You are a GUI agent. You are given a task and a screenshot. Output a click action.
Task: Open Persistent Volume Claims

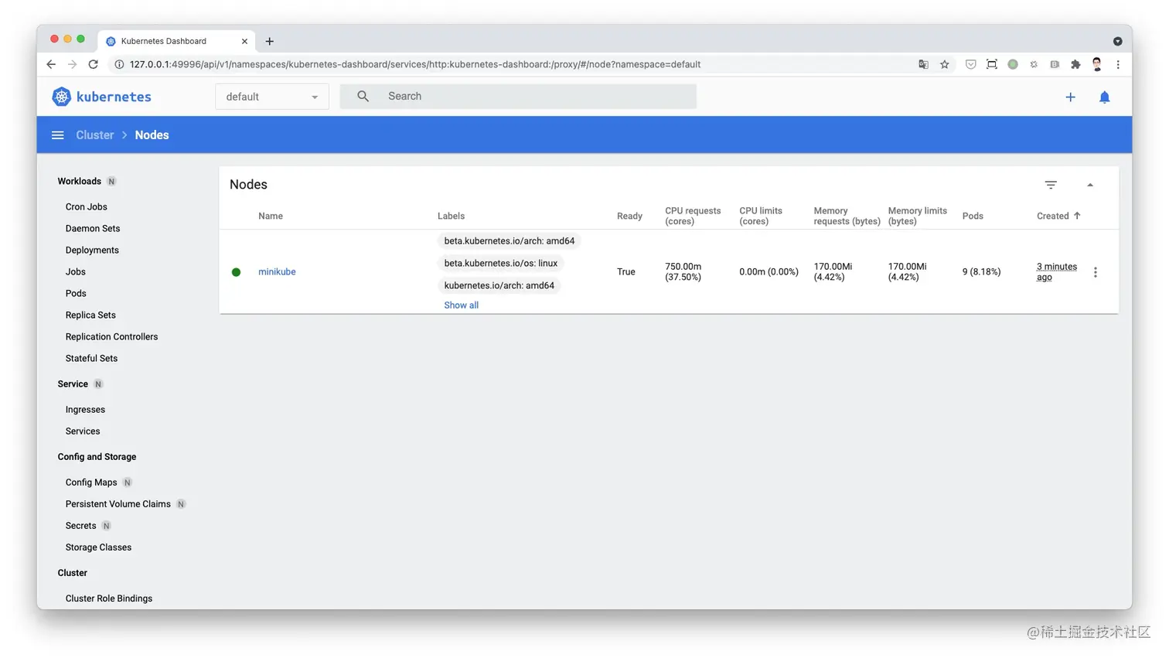tap(118, 503)
